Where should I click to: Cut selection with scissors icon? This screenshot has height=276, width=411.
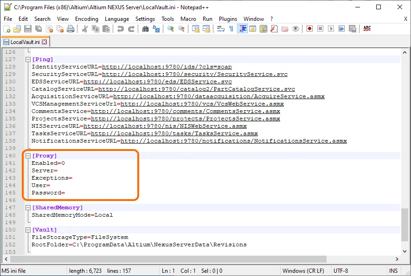(84, 29)
